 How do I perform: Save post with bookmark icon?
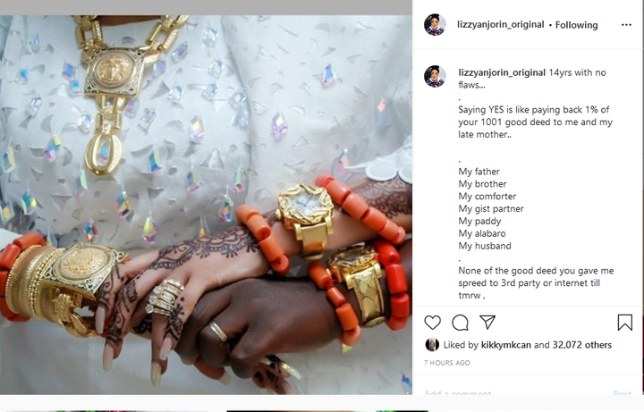(624, 323)
